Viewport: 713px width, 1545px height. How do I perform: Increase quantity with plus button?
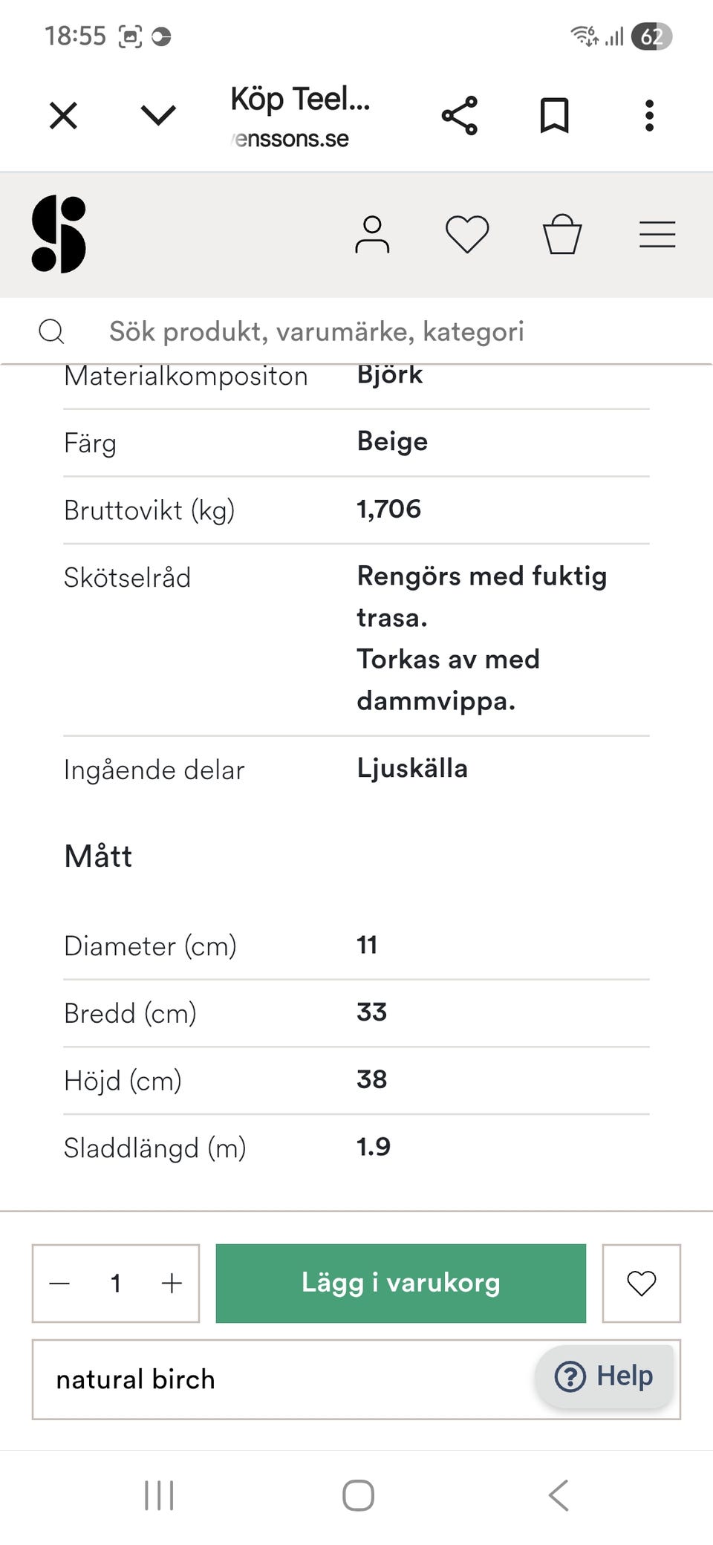click(172, 1284)
